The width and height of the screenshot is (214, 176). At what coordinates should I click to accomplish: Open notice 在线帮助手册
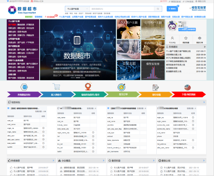(x=172, y=68)
